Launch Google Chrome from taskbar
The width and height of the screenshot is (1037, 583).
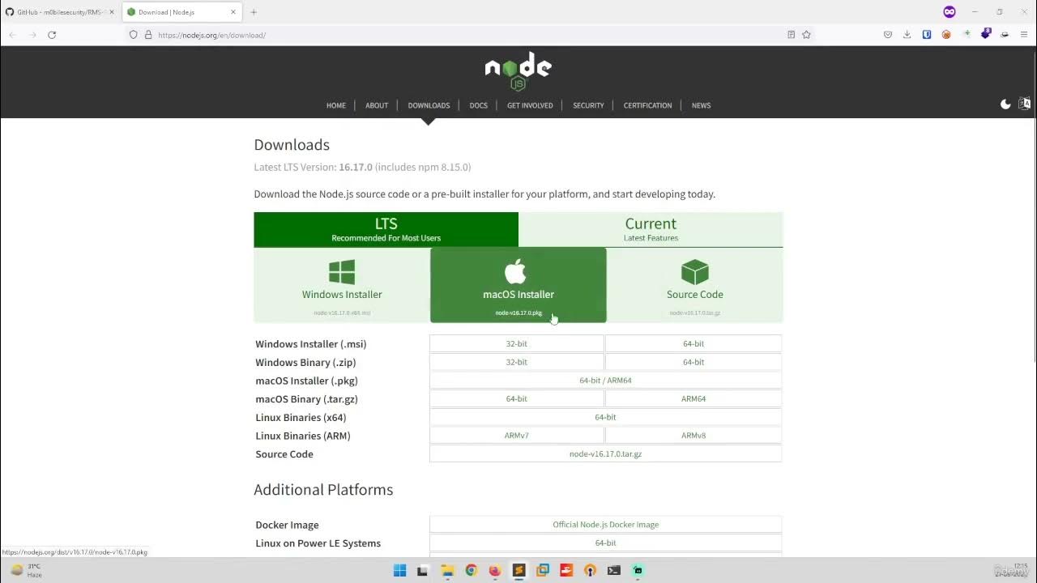coord(471,570)
